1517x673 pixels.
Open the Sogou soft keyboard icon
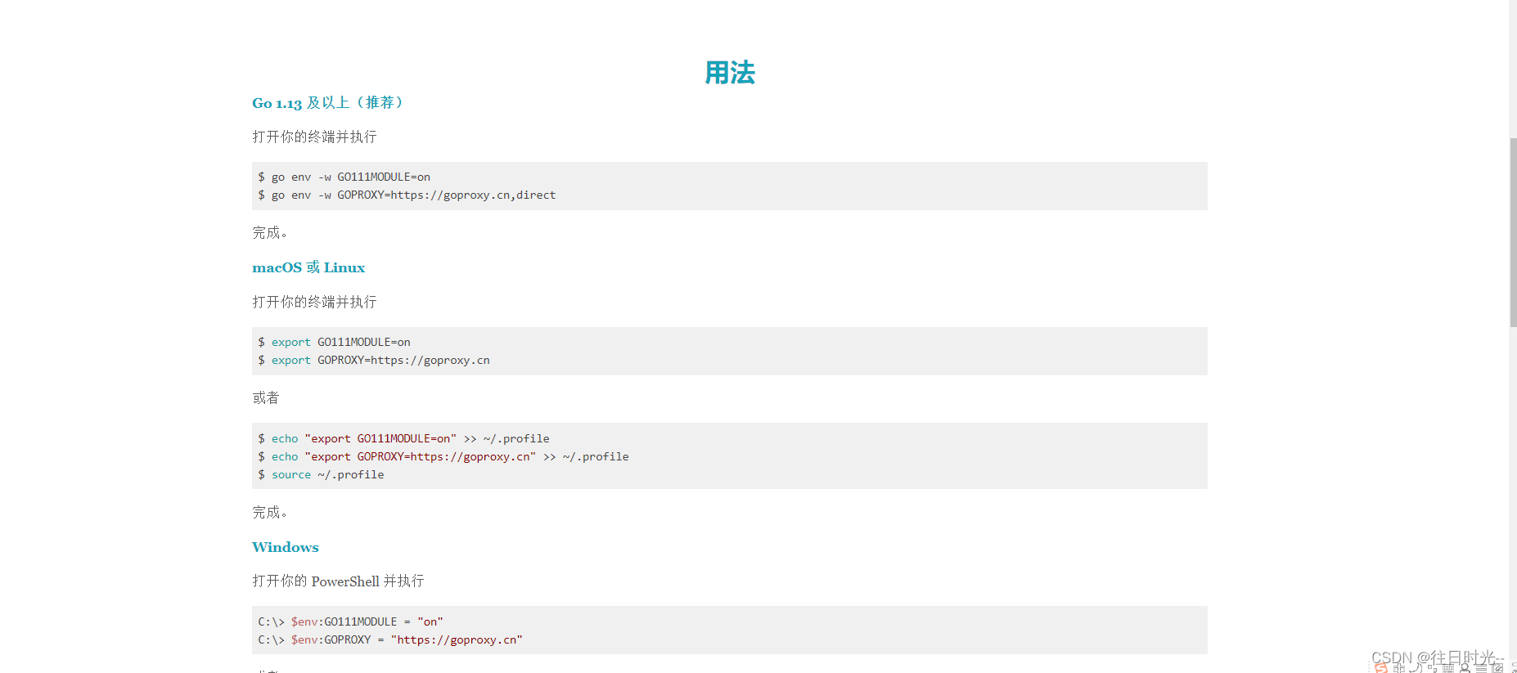[1448, 668]
